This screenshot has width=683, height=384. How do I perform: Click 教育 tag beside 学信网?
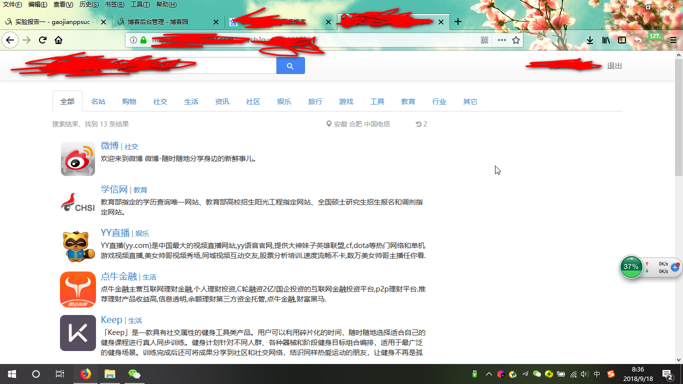pos(140,190)
